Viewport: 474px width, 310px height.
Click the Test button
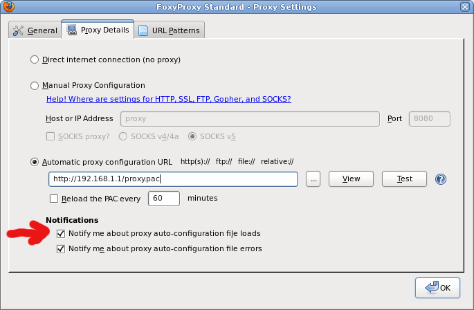coord(405,179)
